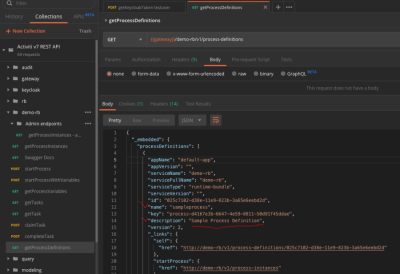Click the plus icon for New Collection

click(8, 31)
